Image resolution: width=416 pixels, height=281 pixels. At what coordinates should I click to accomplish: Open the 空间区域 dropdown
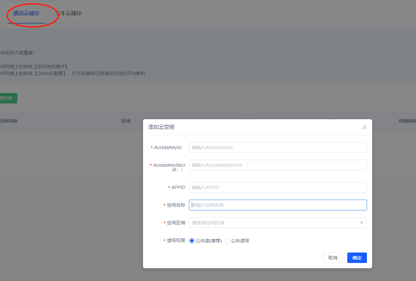(x=278, y=223)
